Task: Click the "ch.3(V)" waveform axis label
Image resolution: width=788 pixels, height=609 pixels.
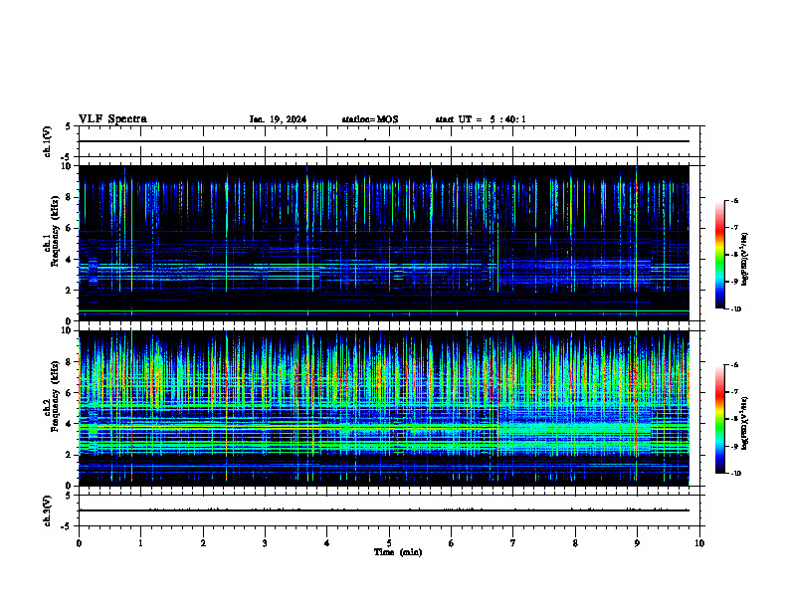Action: pyautogui.click(x=47, y=510)
